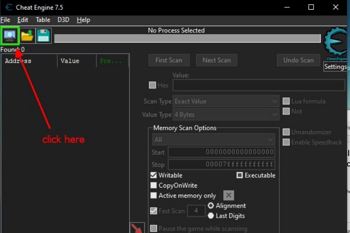Open the process list via computer icon

[10, 35]
